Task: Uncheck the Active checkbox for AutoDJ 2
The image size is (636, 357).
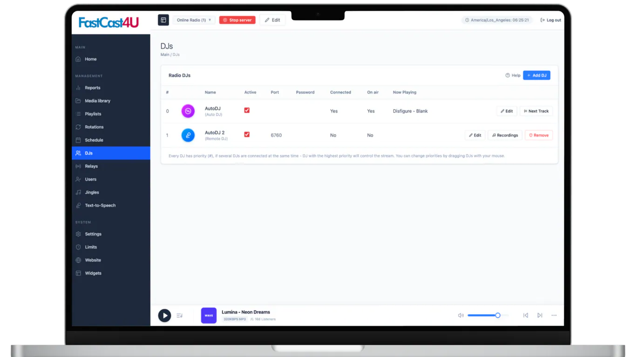Action: 247,135
